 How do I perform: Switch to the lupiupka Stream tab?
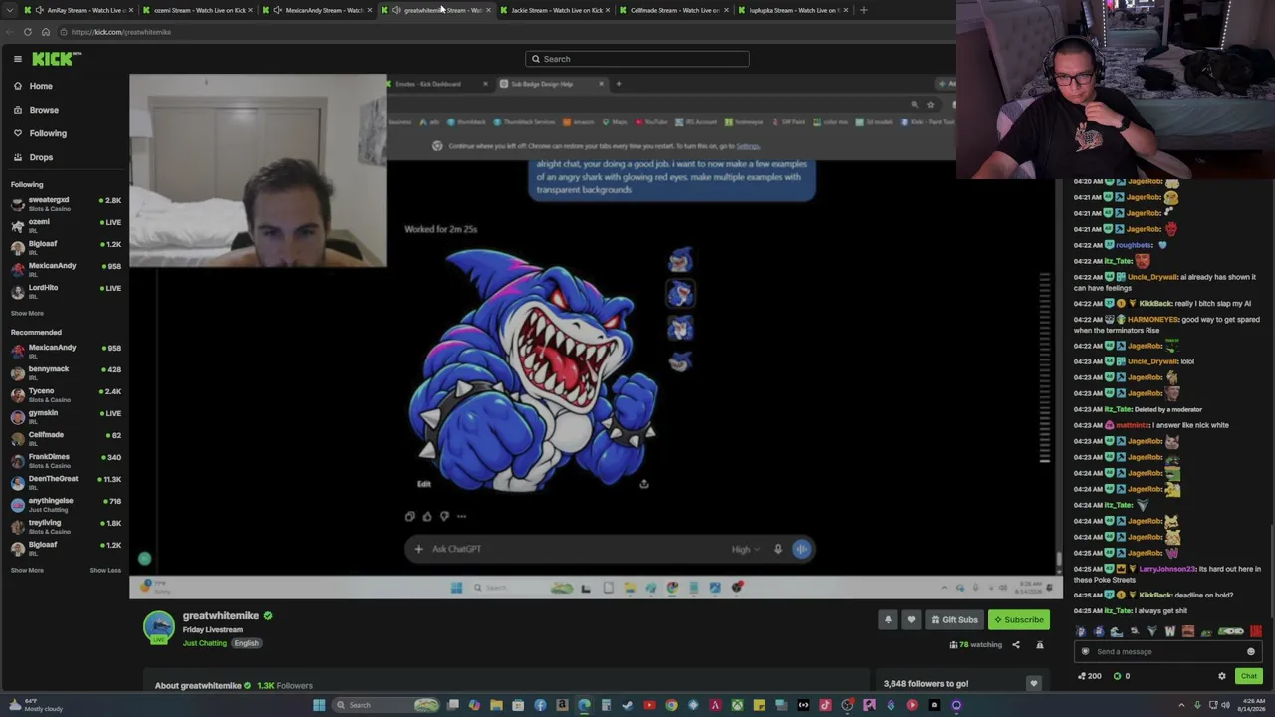[x=793, y=10]
